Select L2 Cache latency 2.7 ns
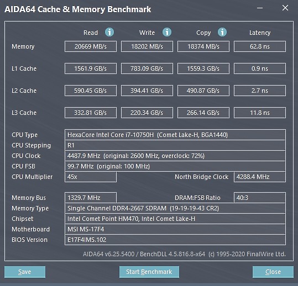This screenshot has width=298, height=286. 260,91
